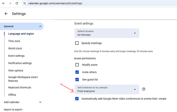Click the browser back arrow
The image size is (177, 112).
tap(3, 4)
